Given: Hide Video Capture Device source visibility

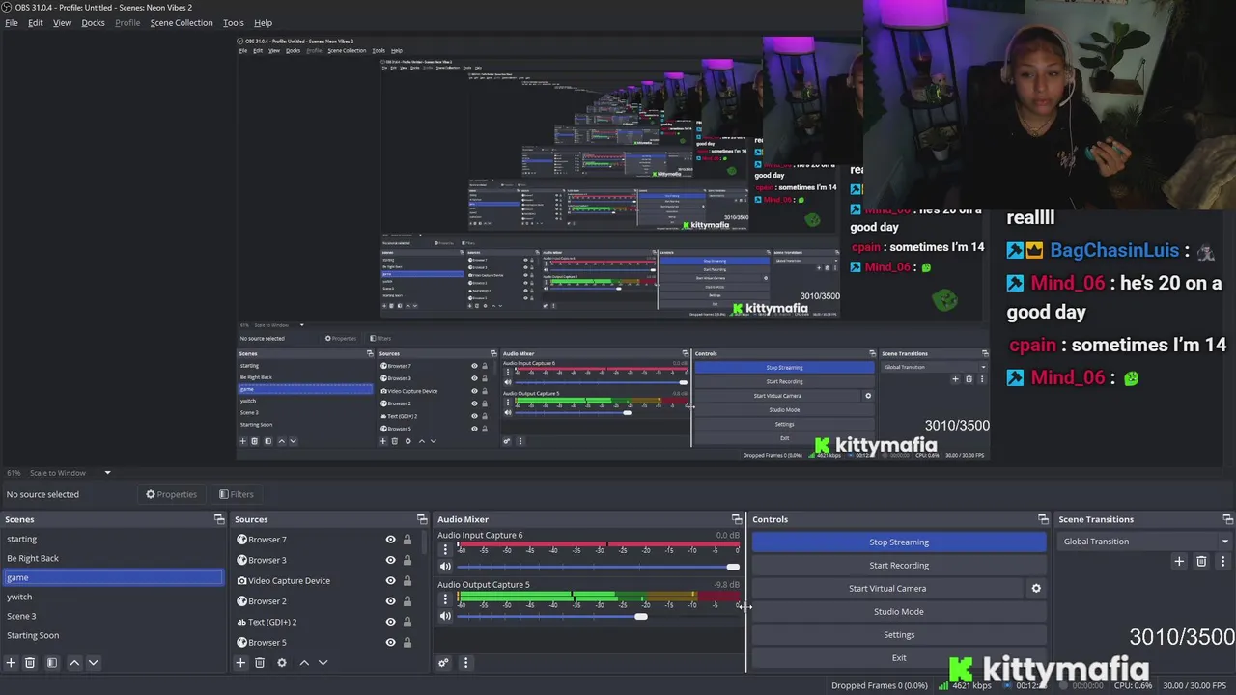Looking at the screenshot, I should (x=390, y=581).
